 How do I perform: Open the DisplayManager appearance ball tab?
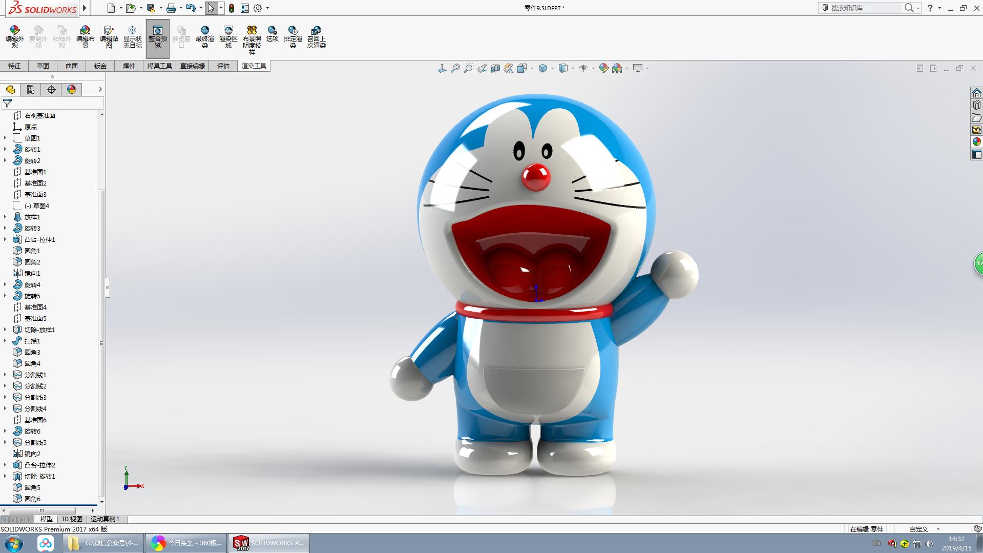(72, 90)
